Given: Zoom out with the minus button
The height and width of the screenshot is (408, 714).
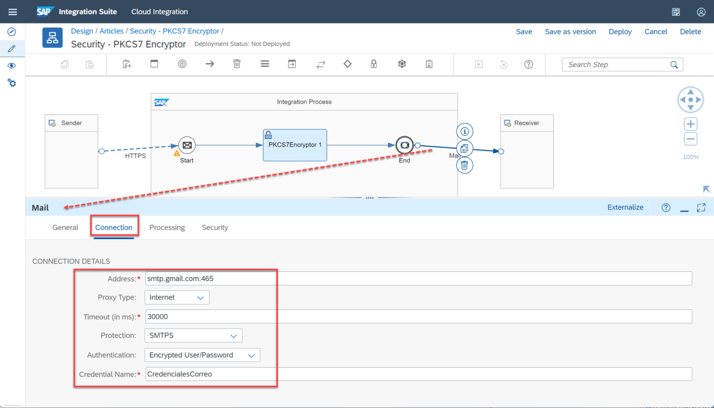Looking at the screenshot, I should tap(691, 139).
